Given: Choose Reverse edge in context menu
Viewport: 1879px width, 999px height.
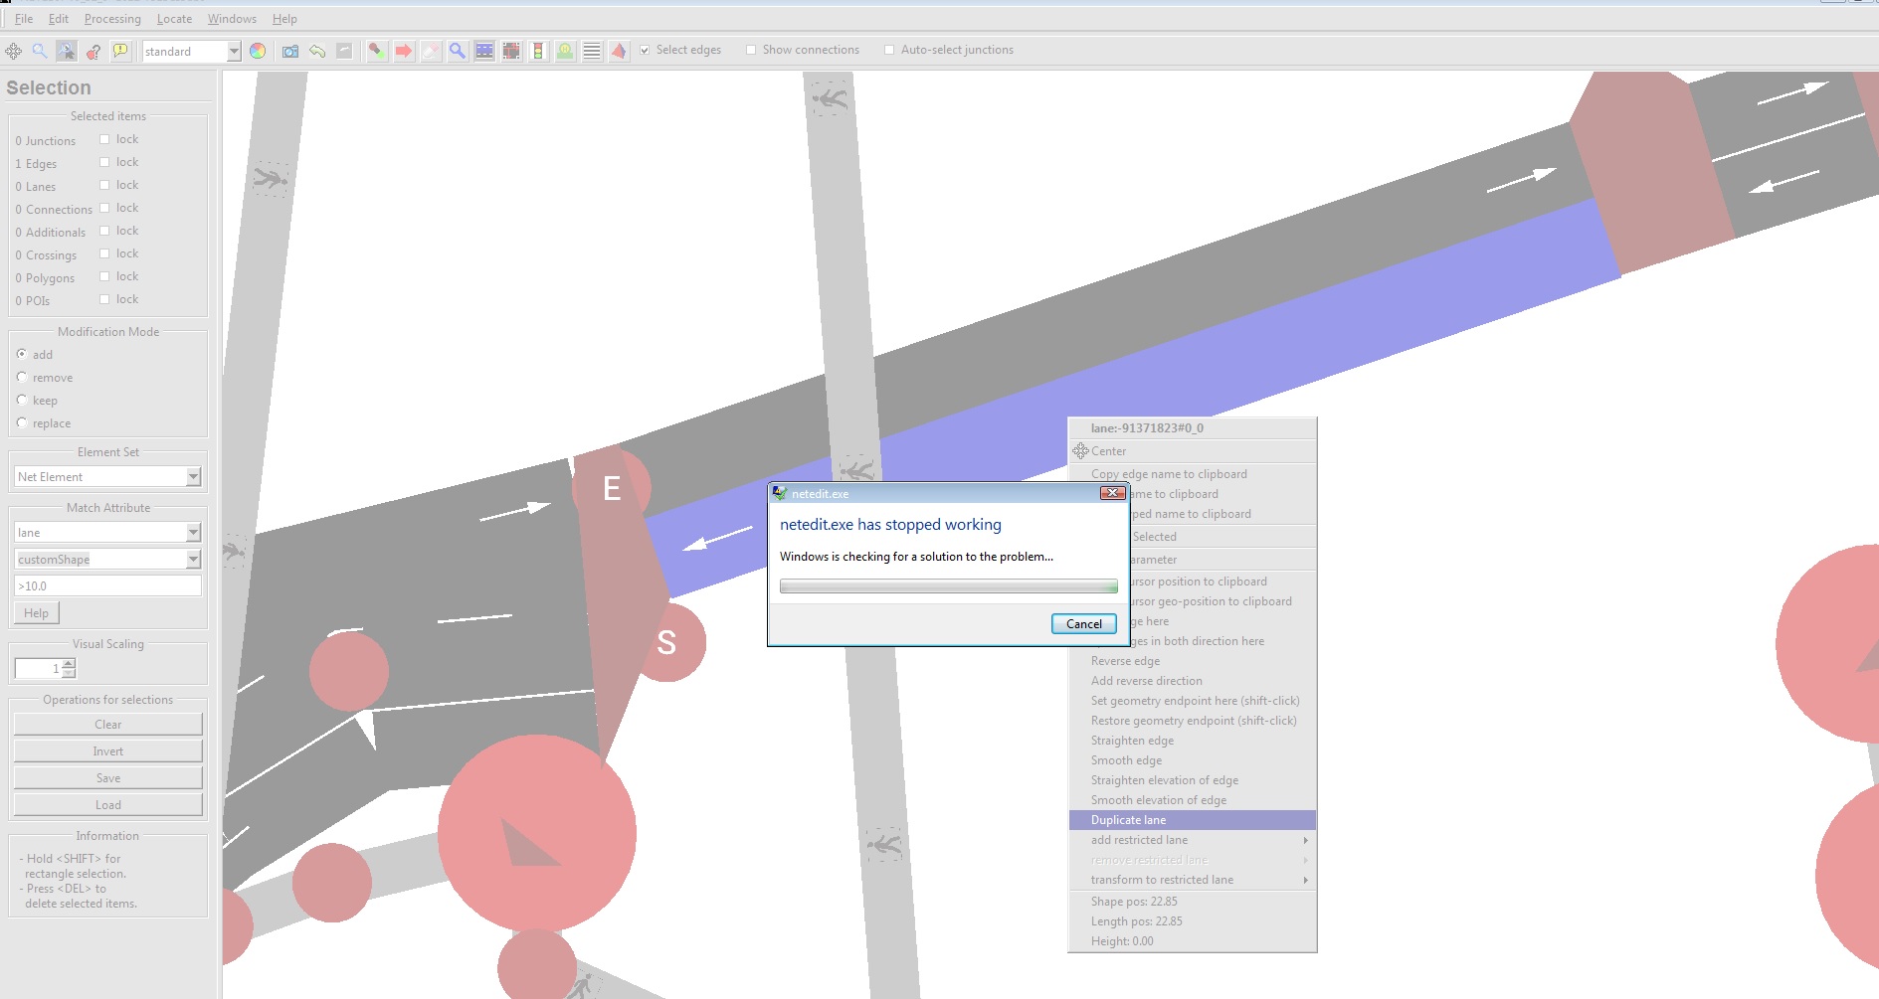Looking at the screenshot, I should point(1193,661).
